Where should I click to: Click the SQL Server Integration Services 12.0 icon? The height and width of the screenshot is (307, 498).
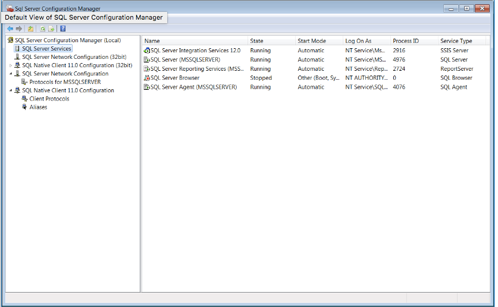pyautogui.click(x=147, y=51)
